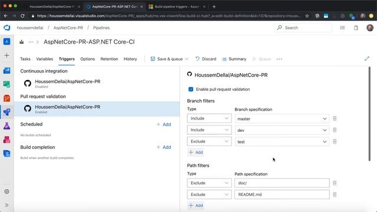Expand the Save & queue dropdown arrow

point(187,59)
